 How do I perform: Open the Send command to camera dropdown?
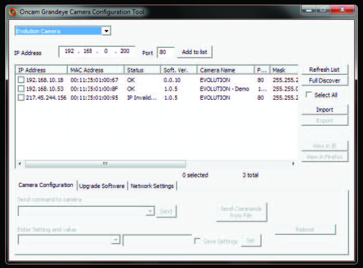150,211
